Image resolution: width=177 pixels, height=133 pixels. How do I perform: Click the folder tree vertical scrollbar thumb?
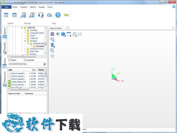pos(45,44)
